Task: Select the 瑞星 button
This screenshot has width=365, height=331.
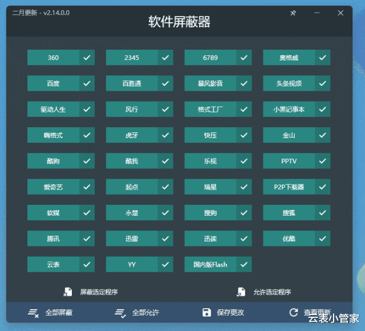Action: click(210, 187)
